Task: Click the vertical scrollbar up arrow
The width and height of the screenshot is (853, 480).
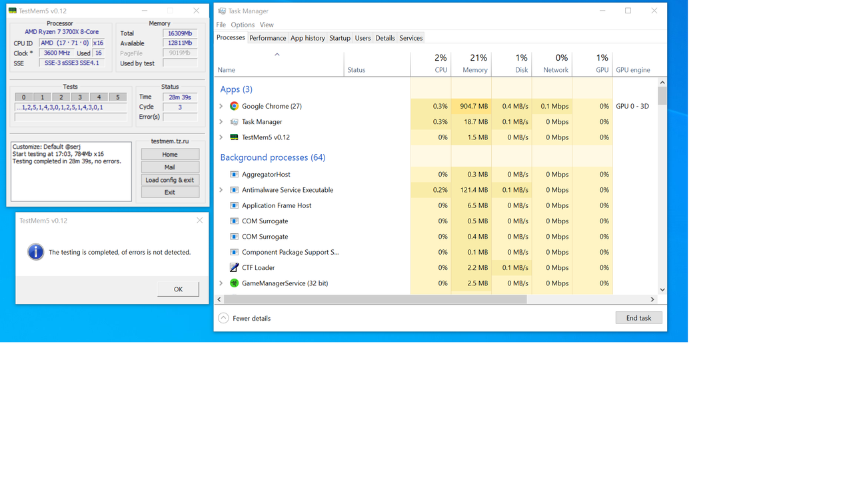Action: [x=662, y=83]
